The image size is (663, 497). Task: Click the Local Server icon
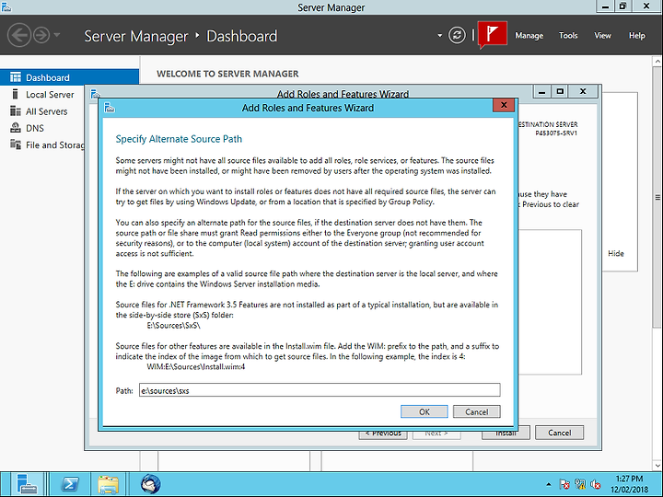pos(16,94)
